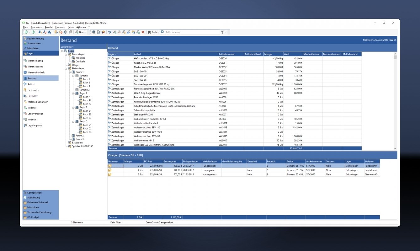
Task: Click the printer icon in the toolbar
Action: point(93,32)
